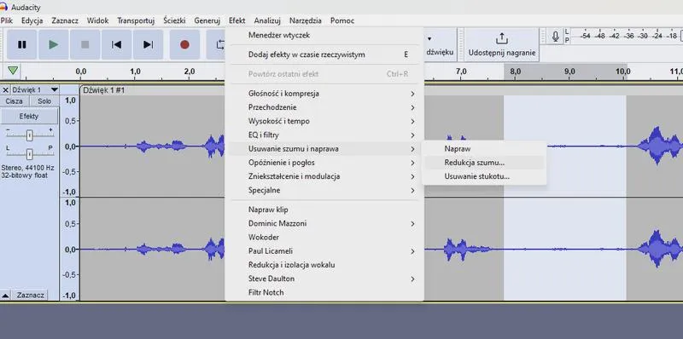
Task: Open the Widok menu
Action: click(x=97, y=20)
